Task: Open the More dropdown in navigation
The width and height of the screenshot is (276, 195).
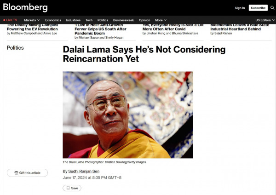Action: (x=161, y=20)
